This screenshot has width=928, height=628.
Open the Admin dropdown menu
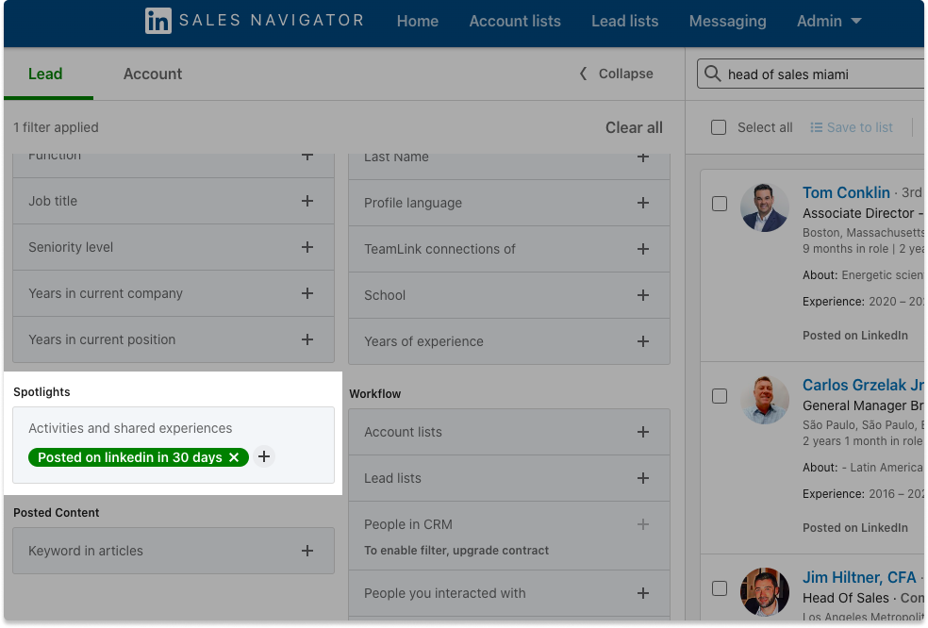[829, 22]
